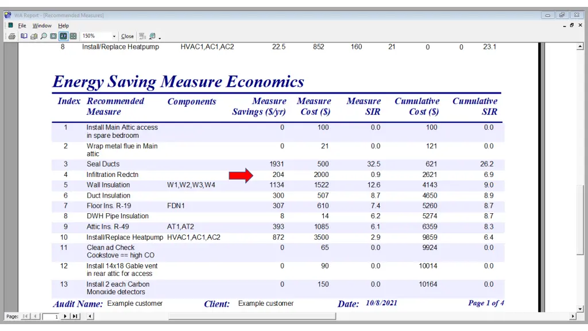Screen dimensions: 588x331
Task: Click the 'Floor Ins. R-19' measure name
Action: click(109, 206)
